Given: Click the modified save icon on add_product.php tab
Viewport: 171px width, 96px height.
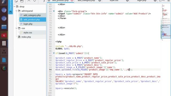Looking at the screenshot, I should [49, 1].
